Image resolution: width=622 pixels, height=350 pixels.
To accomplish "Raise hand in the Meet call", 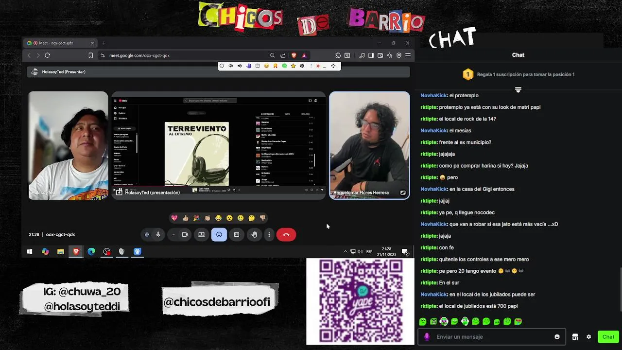I will coord(254,235).
